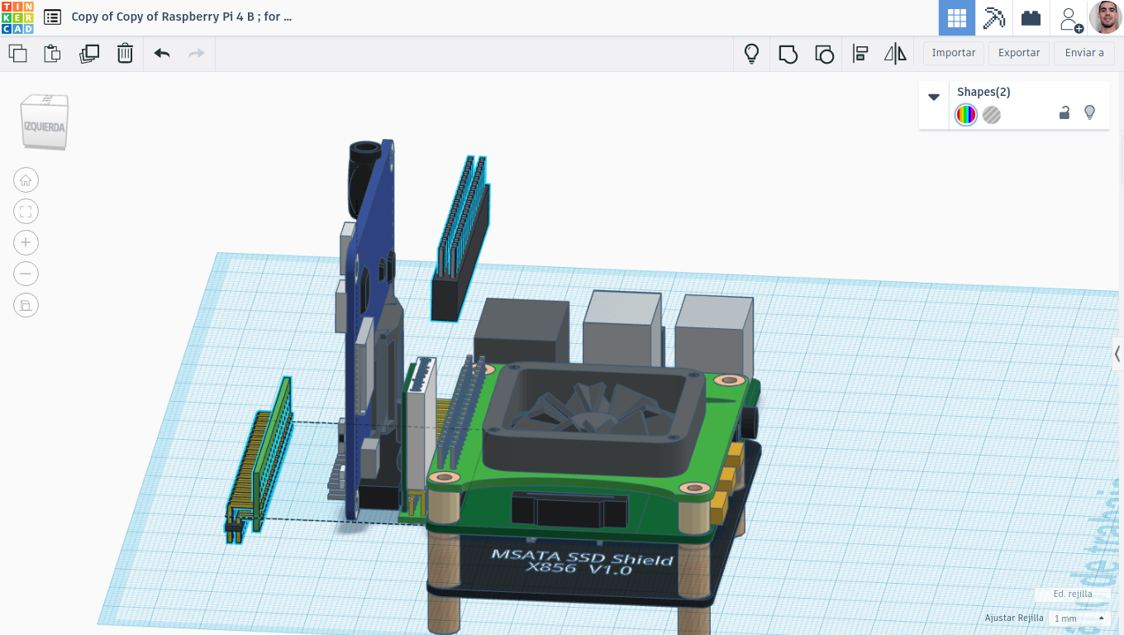Open the Align tool
This screenshot has height=635, width=1124.
click(x=860, y=54)
